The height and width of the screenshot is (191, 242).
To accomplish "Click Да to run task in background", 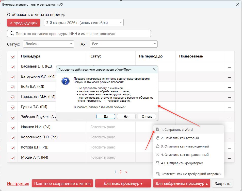I will pyautogui.click(x=106, y=117).
